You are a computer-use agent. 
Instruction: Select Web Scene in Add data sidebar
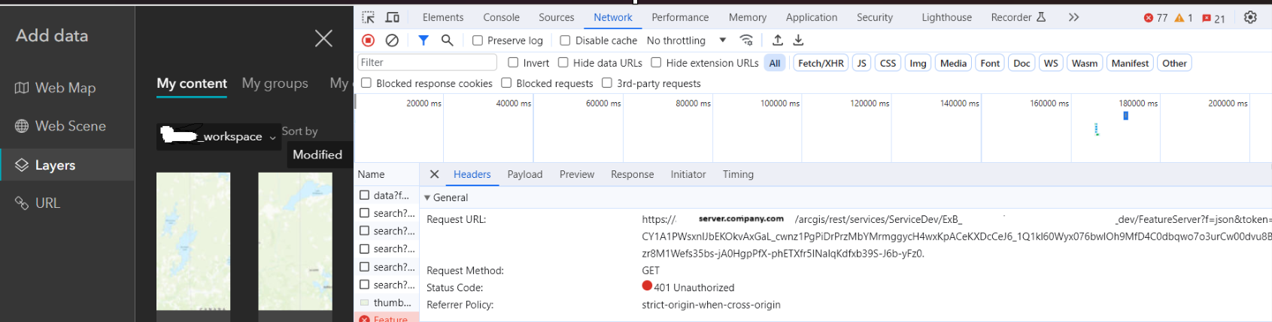(67, 126)
